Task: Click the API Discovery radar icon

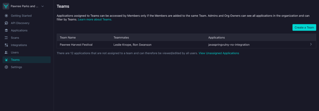Action: click(6, 23)
